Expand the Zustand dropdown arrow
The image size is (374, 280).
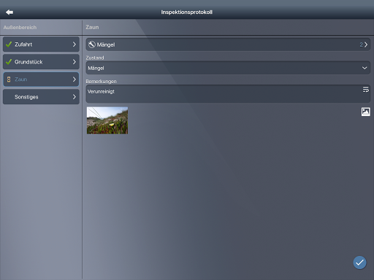point(365,68)
